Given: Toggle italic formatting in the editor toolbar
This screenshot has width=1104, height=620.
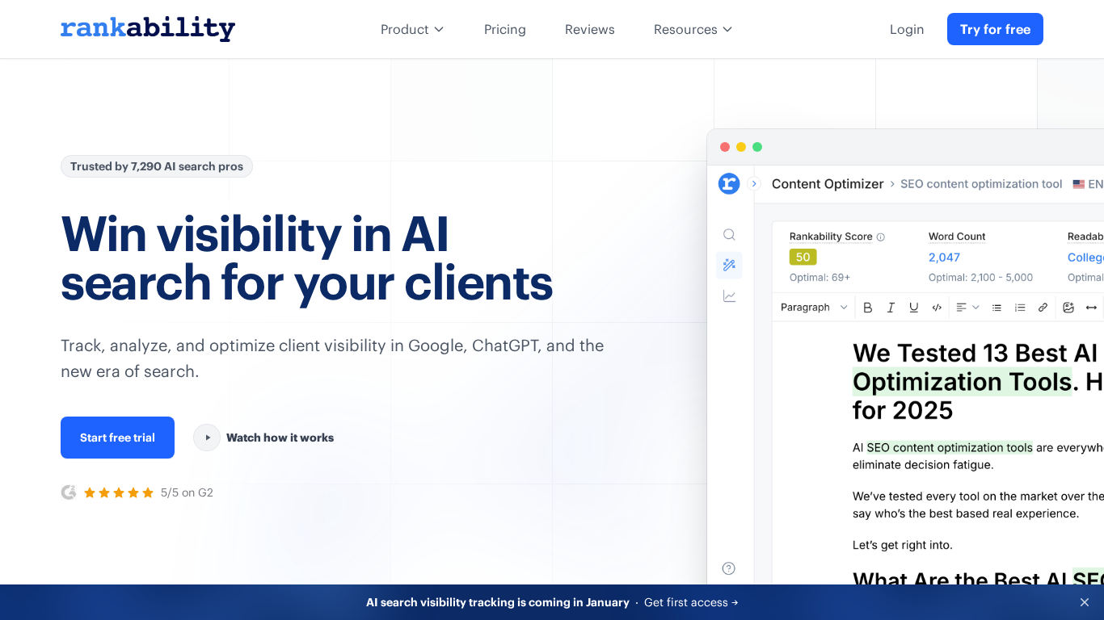Looking at the screenshot, I should (891, 307).
